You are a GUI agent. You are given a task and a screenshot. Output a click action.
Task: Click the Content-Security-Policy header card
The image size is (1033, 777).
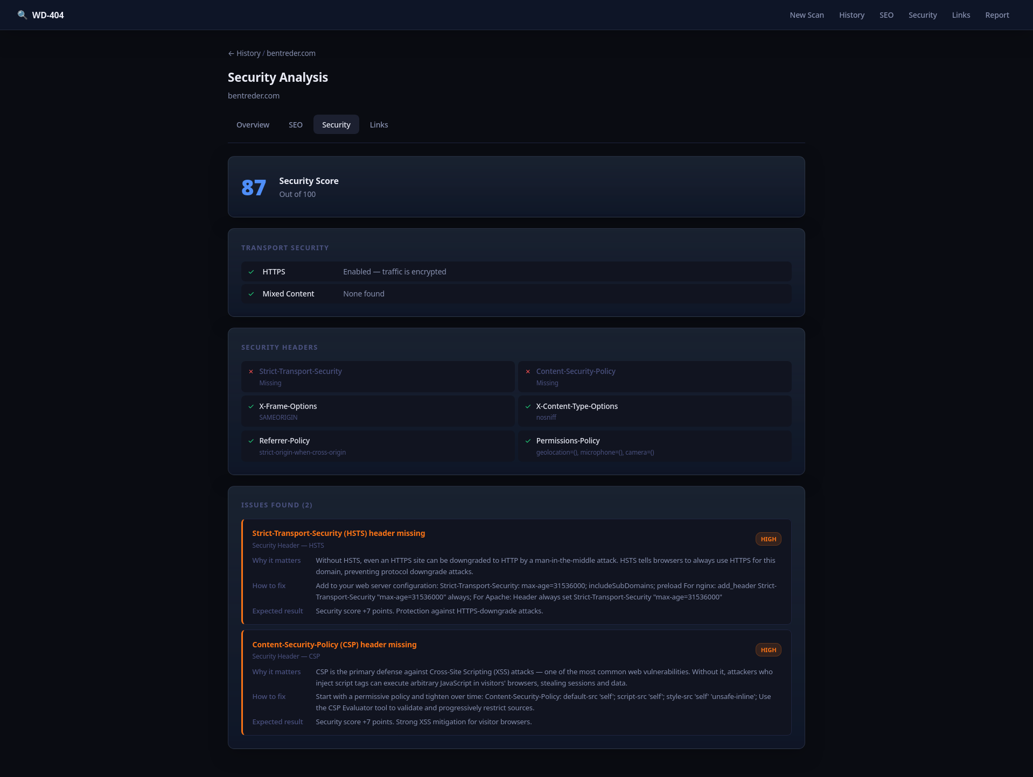(x=655, y=377)
